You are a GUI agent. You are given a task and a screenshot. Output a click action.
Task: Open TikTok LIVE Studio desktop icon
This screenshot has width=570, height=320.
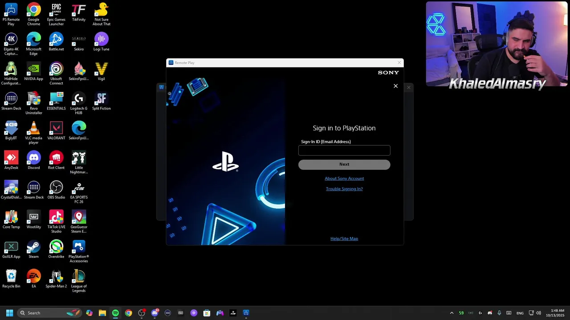coord(56,222)
